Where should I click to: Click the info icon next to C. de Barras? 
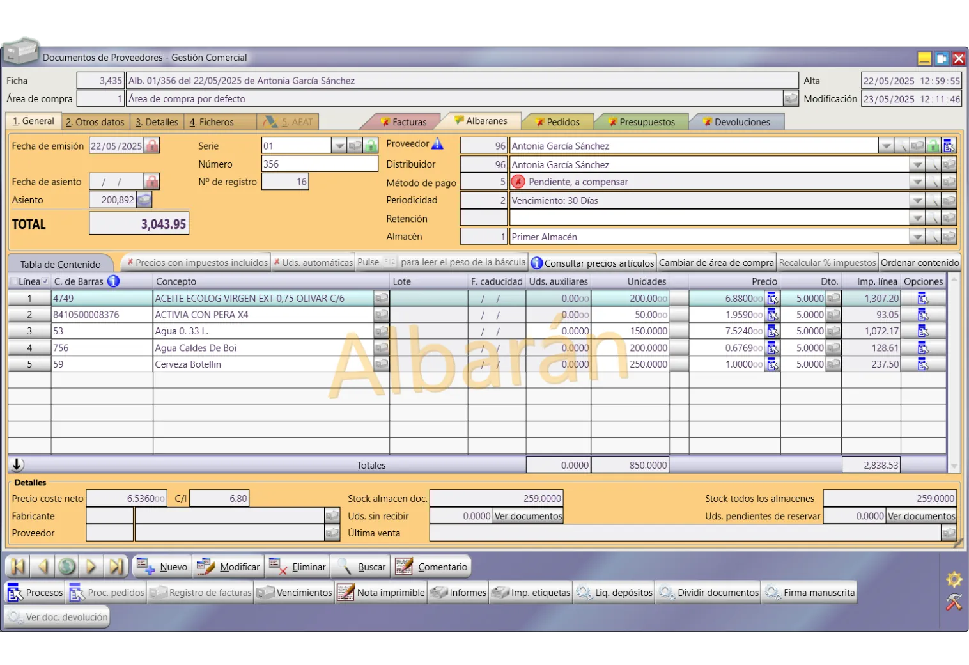coord(113,281)
